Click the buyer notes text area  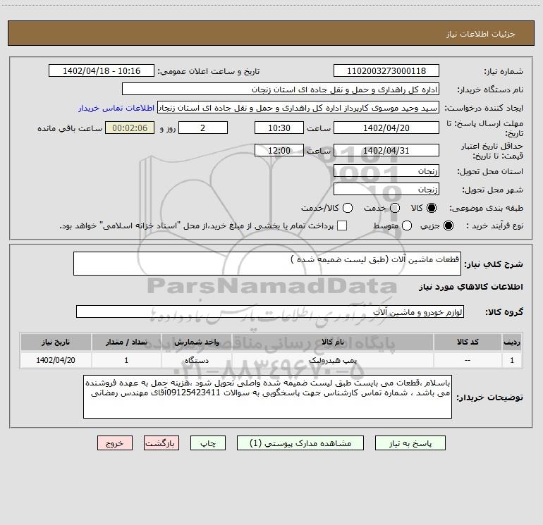coord(267,397)
